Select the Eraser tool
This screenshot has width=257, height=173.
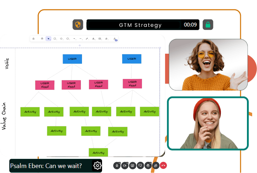coord(107,39)
